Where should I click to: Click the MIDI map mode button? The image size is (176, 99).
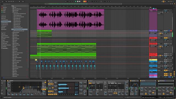[x=169, y=1]
